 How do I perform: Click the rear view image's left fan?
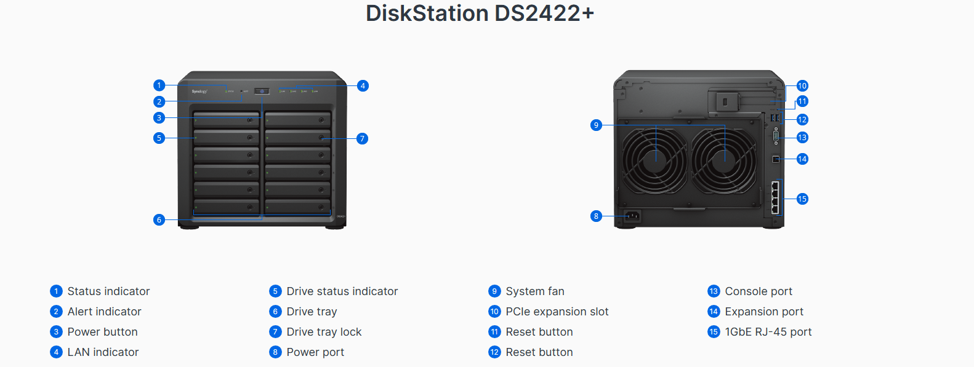pyautogui.click(x=654, y=159)
